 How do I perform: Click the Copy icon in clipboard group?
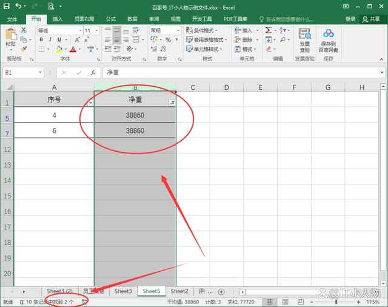[x=24, y=39]
